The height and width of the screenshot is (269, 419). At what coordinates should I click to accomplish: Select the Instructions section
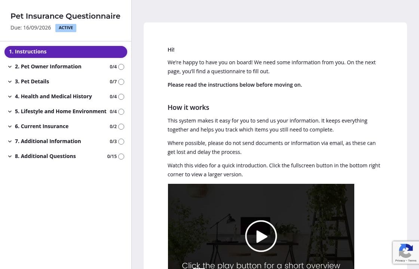pyautogui.click(x=66, y=52)
